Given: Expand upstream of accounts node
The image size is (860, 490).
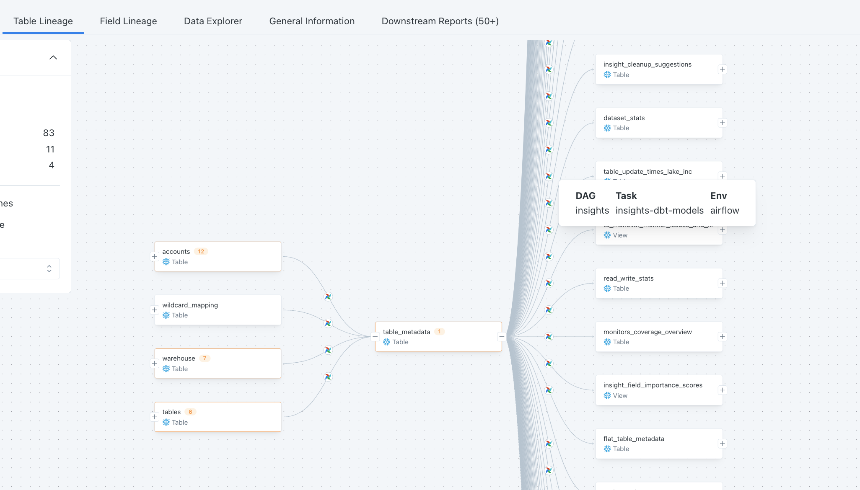Looking at the screenshot, I should click(x=154, y=256).
